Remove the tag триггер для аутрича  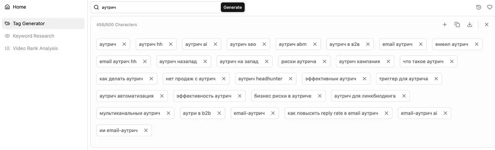436,78
